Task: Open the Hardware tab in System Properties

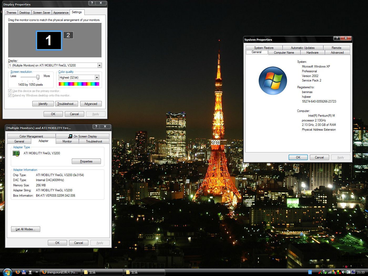Action: [x=312, y=53]
